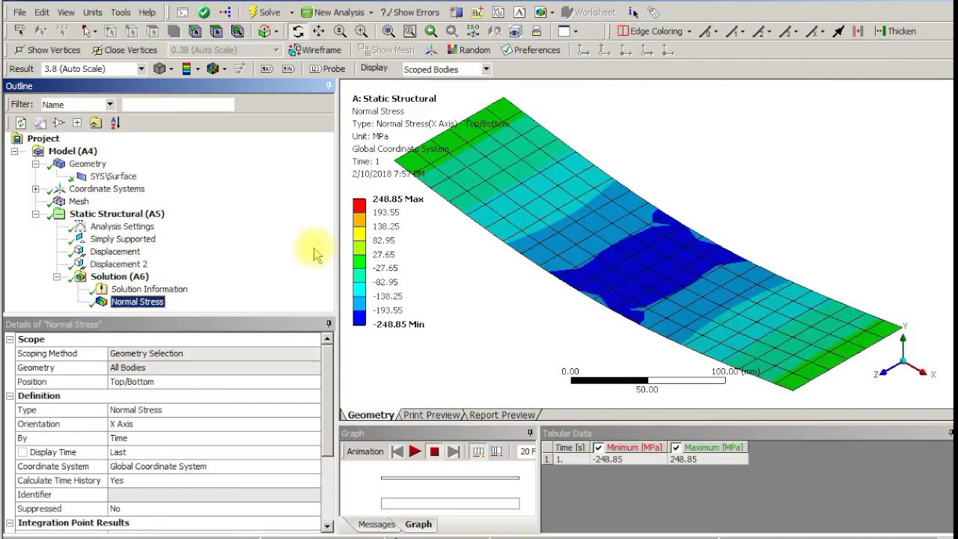Image resolution: width=958 pixels, height=539 pixels.
Task: Show the Maximum value marker
Action: pos(267,69)
